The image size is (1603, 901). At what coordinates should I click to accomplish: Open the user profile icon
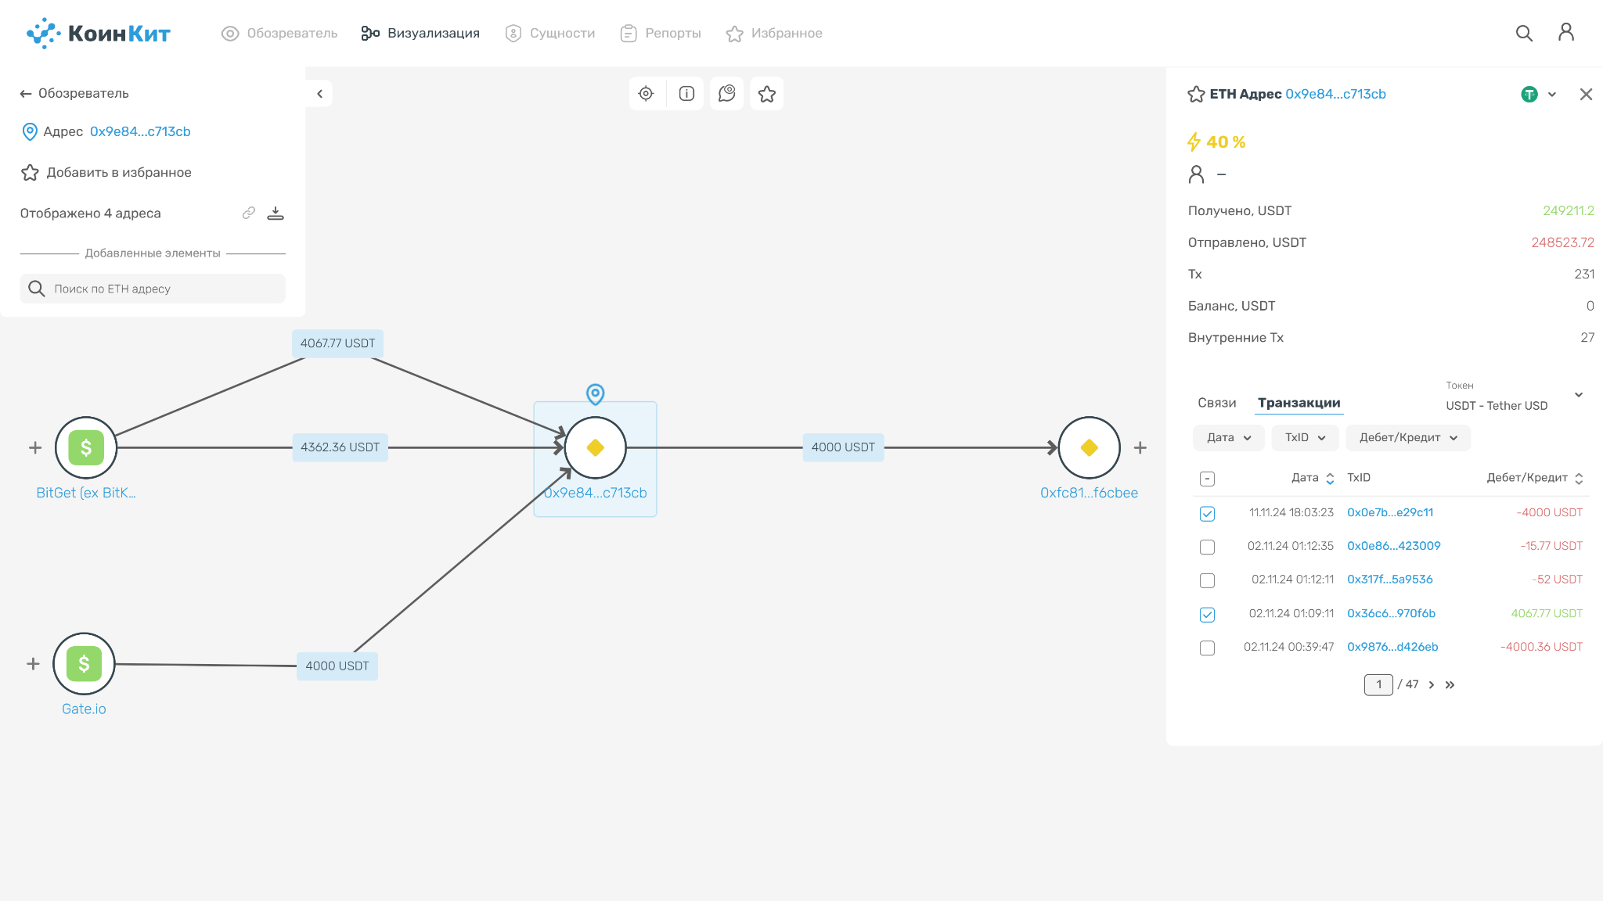click(x=1566, y=32)
